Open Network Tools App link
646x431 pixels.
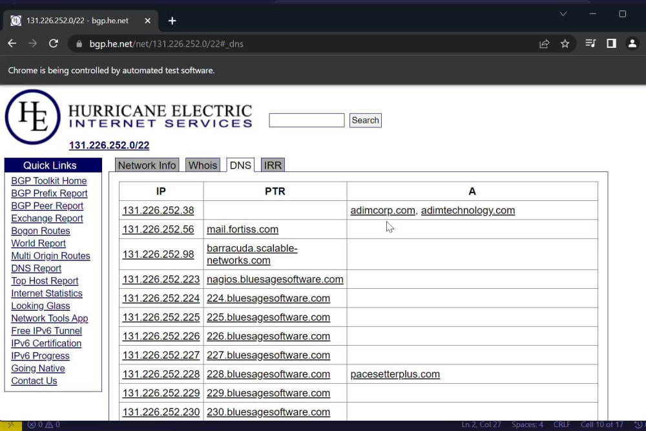click(50, 318)
